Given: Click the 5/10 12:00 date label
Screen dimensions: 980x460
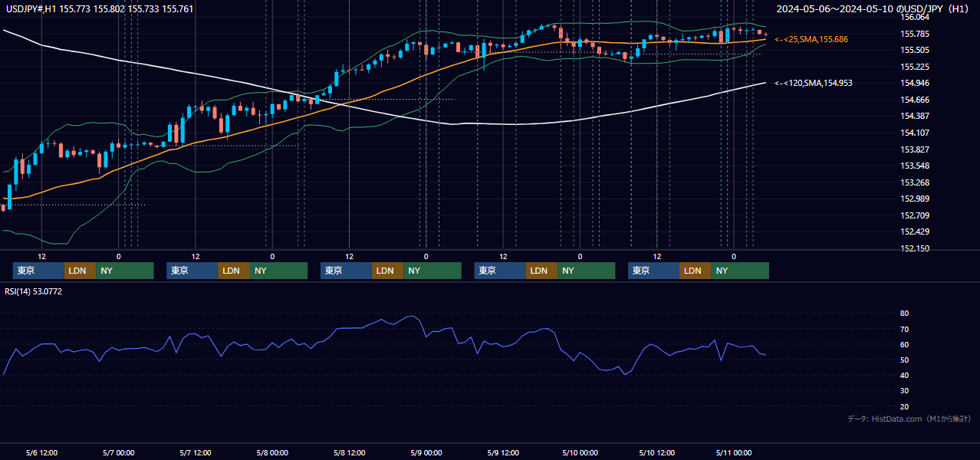Looking at the screenshot, I should [x=656, y=452].
